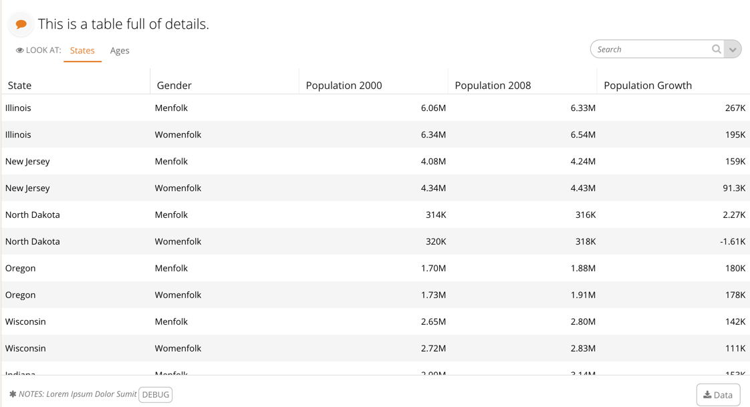Select the North Dakota Womenfolk row

[376, 241]
